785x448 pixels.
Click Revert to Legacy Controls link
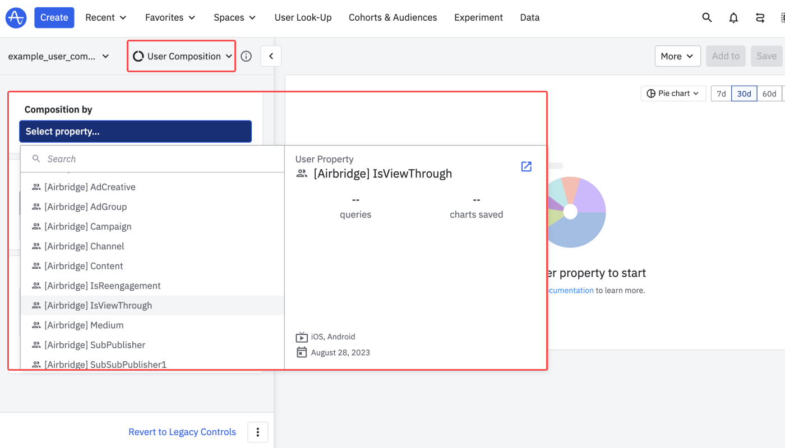tap(182, 432)
